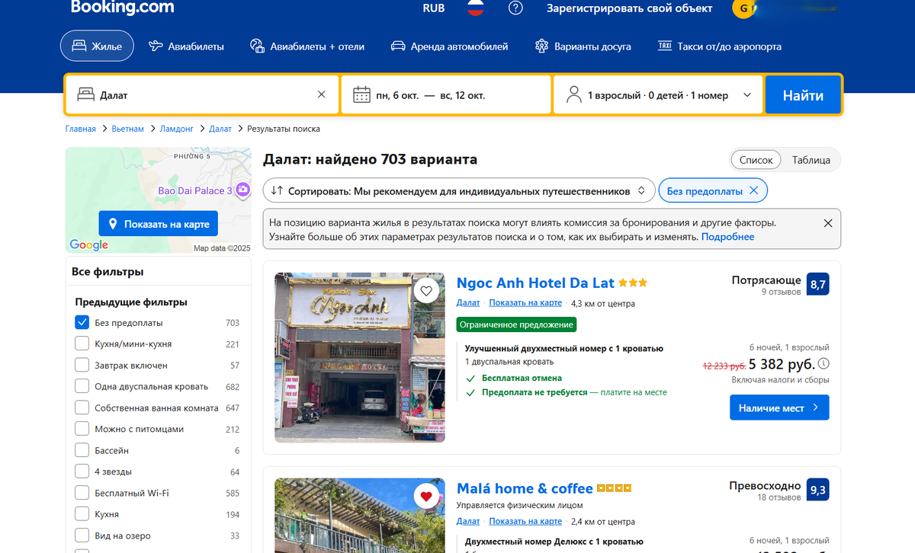Click the Найти search button
The image size is (915, 553).
click(803, 95)
